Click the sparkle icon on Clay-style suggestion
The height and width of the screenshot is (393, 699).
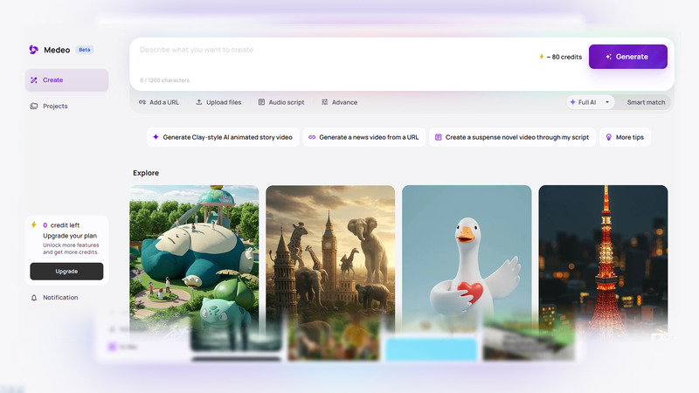(x=156, y=137)
